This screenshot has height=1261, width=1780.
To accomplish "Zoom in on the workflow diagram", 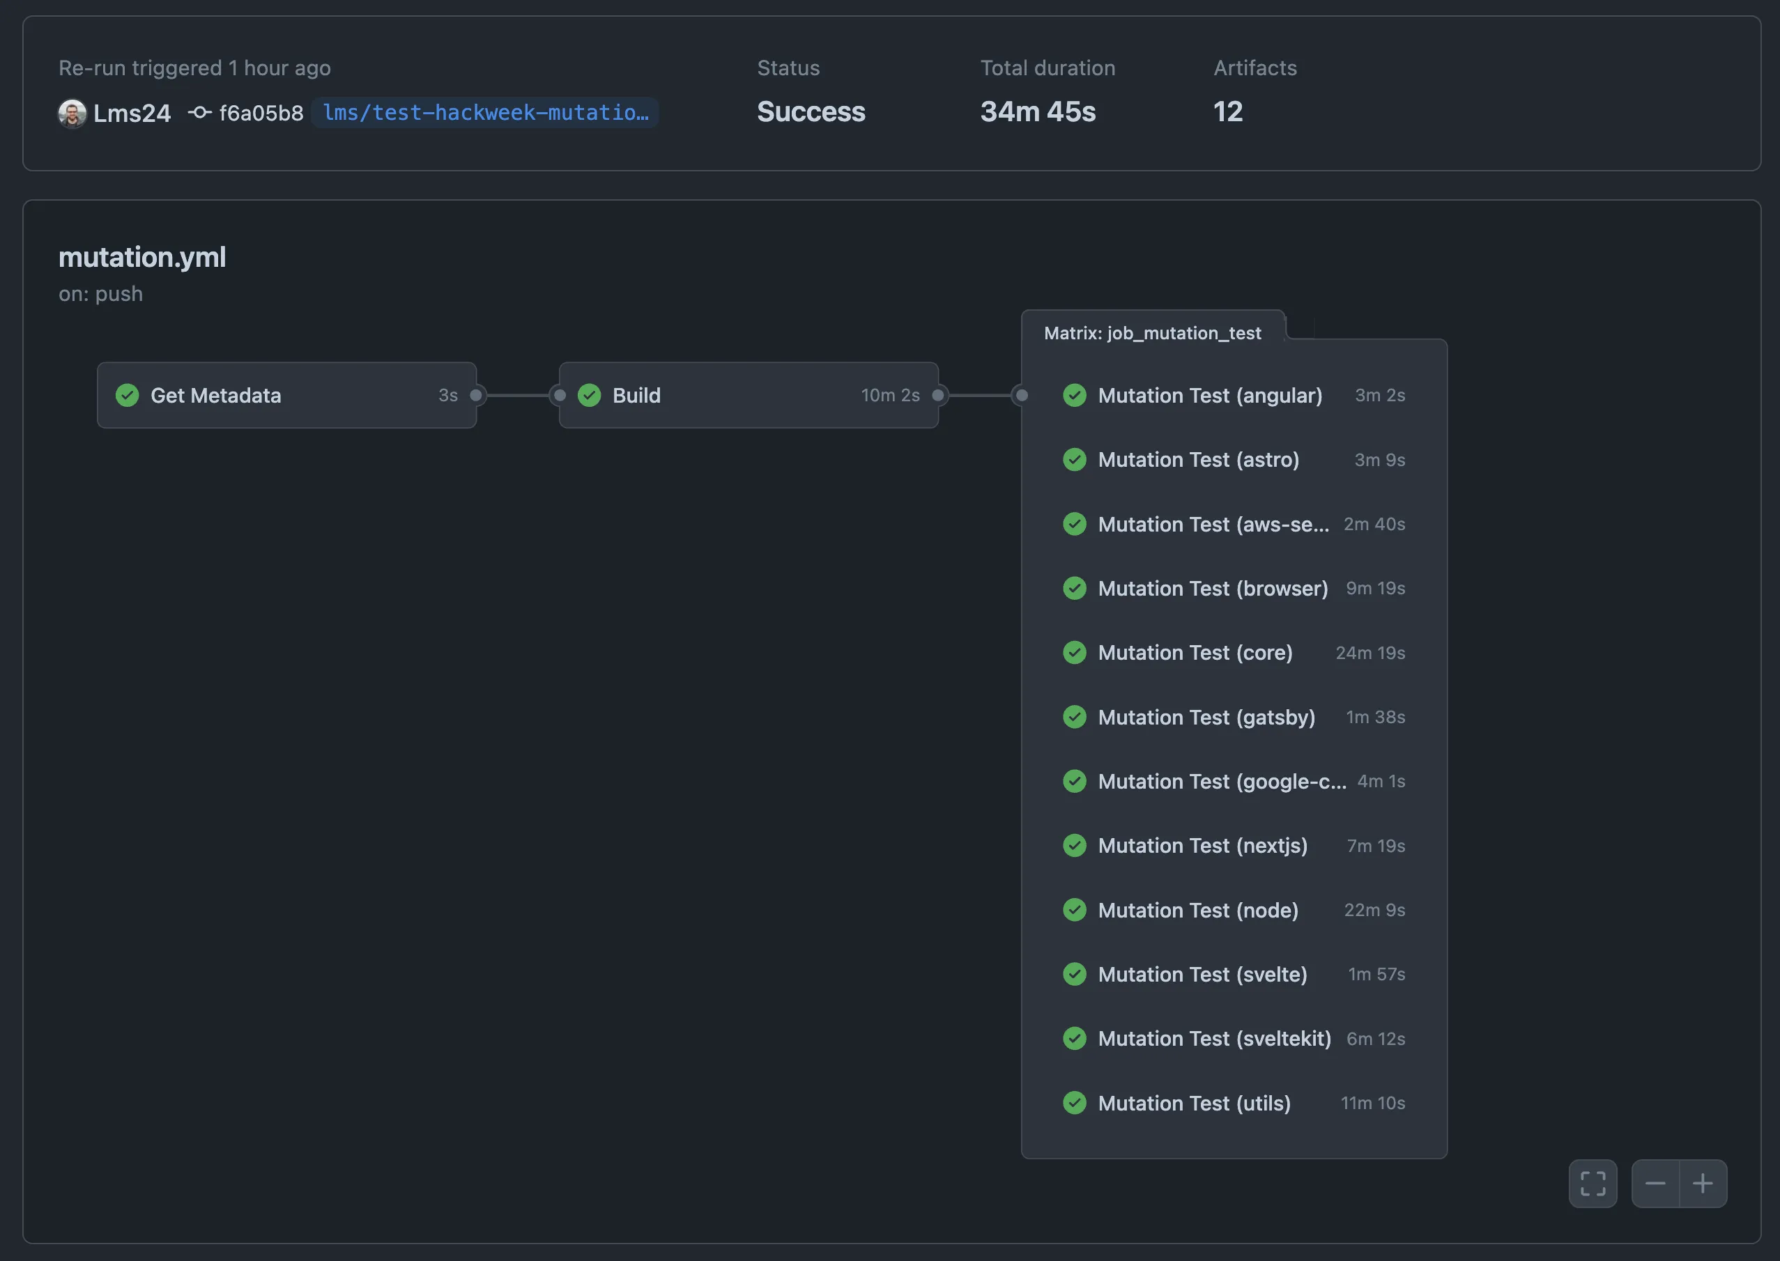I will click(x=1703, y=1184).
